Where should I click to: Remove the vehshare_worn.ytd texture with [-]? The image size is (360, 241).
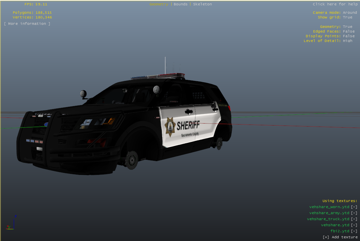click(x=354, y=207)
